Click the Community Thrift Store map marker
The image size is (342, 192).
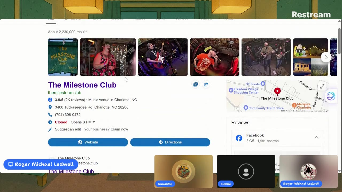pyautogui.click(x=246, y=108)
